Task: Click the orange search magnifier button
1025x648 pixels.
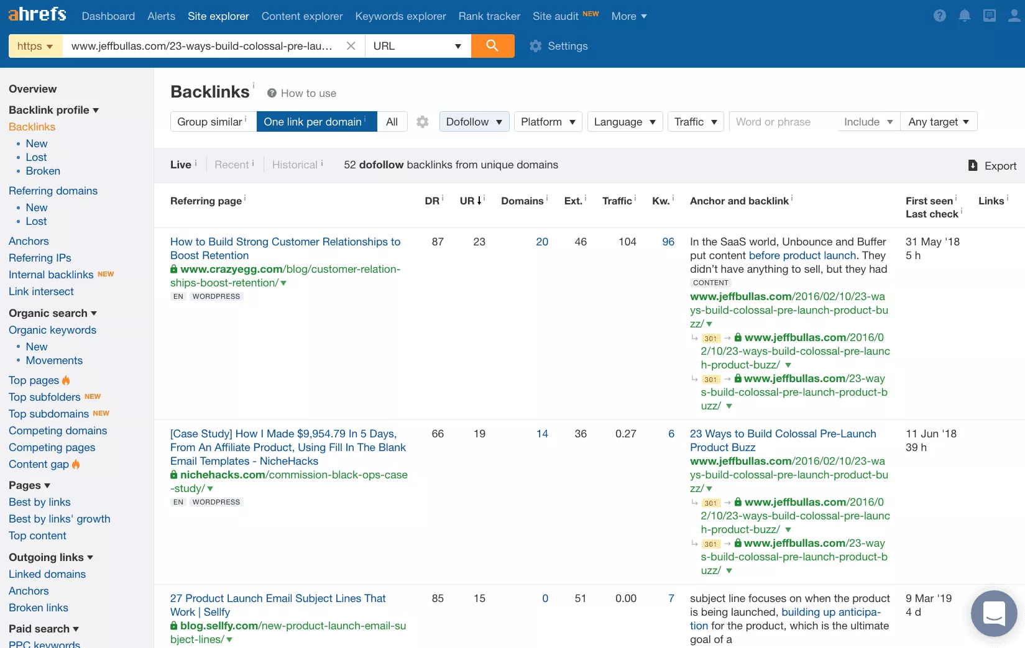Action: 492,46
